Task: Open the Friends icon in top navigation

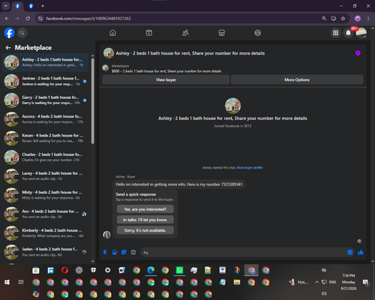Action: point(185,33)
